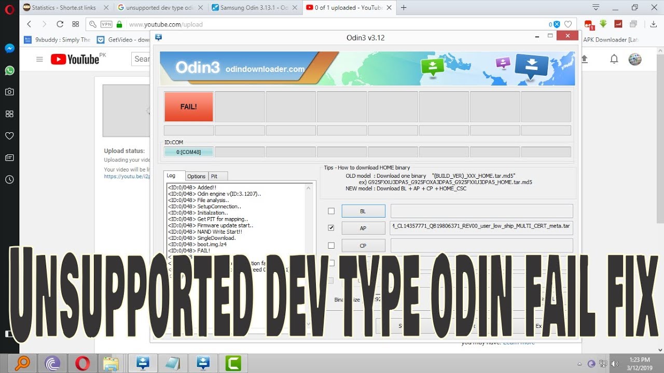Open Opera downloads panel icon
The image size is (664, 373).
653,24
